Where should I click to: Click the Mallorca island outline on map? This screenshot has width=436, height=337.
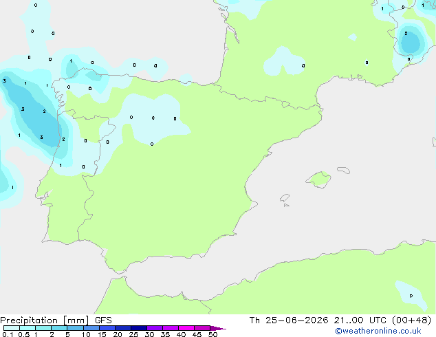pyautogui.click(x=318, y=180)
